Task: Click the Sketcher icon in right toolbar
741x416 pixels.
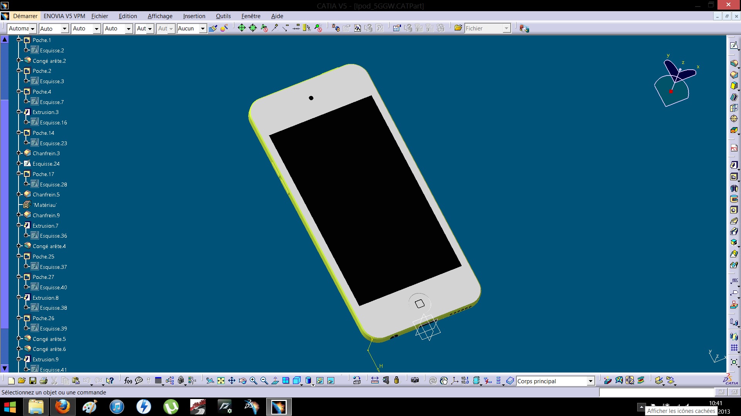Action: tap(734, 45)
